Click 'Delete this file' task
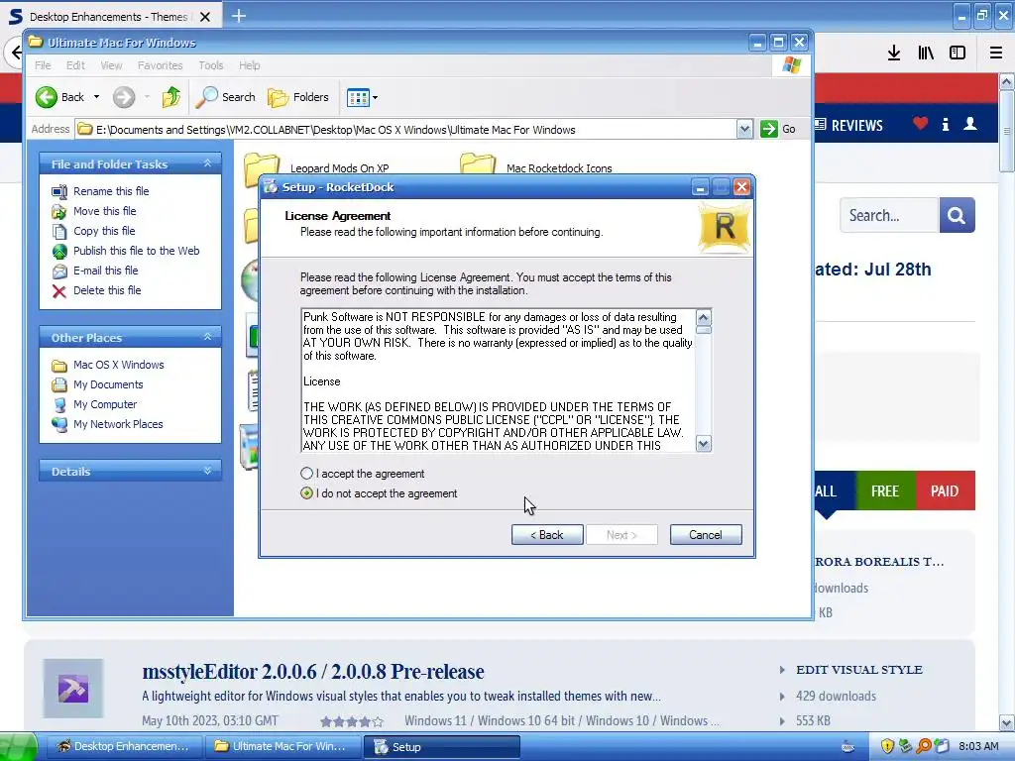The image size is (1015, 761). point(107,290)
